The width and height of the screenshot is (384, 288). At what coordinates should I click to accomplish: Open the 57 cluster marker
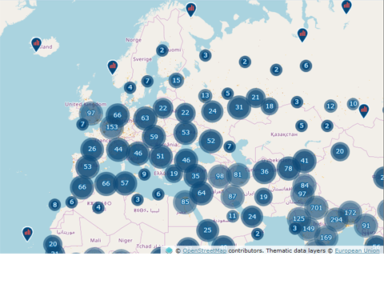pos(125,183)
